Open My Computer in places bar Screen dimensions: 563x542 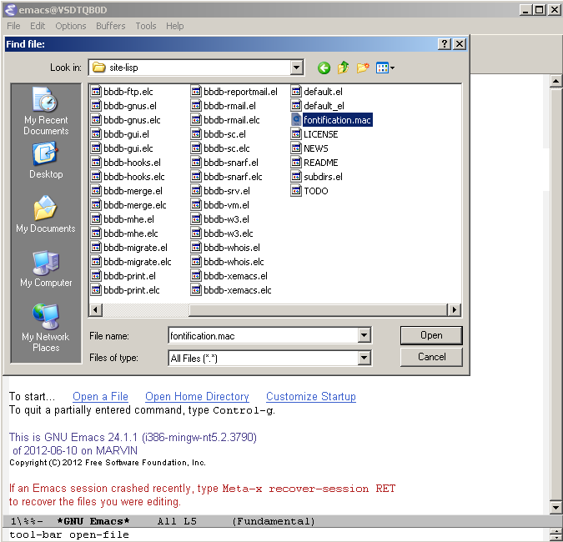tap(46, 268)
